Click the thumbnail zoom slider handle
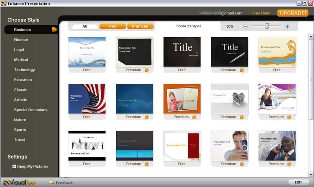314x187 pixels. point(267,26)
